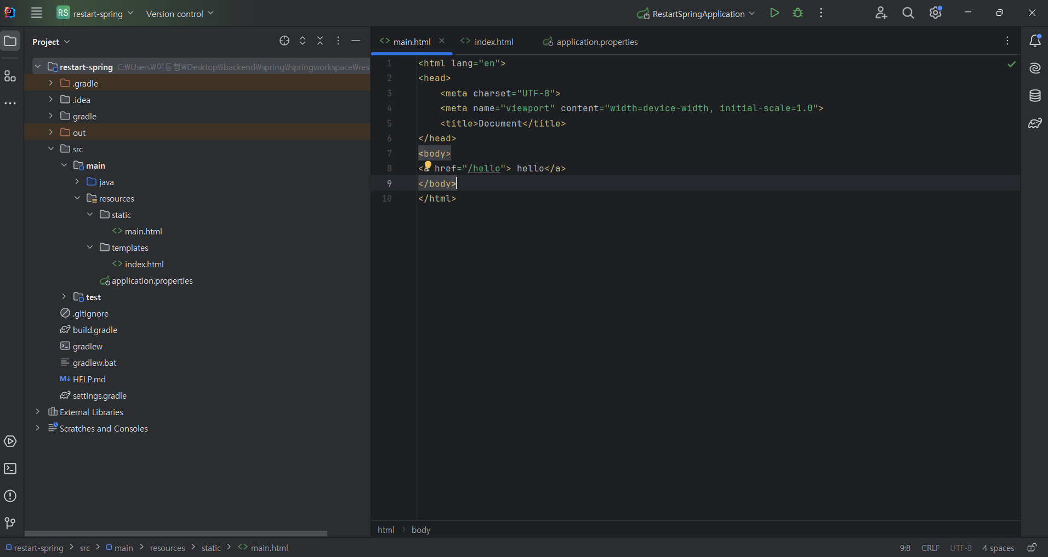Open Code With Me user icon
Screen dimensions: 1048x557
881,13
